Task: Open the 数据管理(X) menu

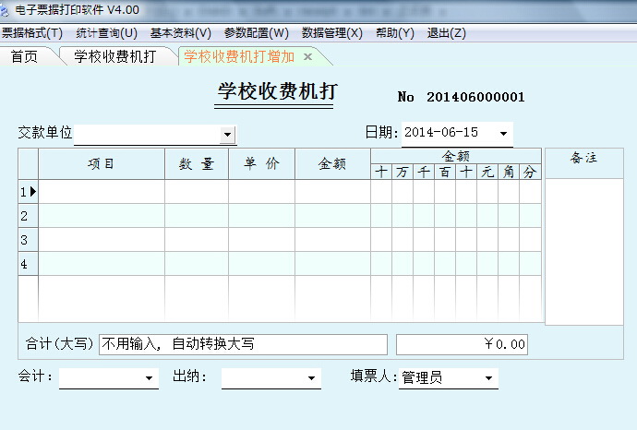Action: (x=332, y=33)
